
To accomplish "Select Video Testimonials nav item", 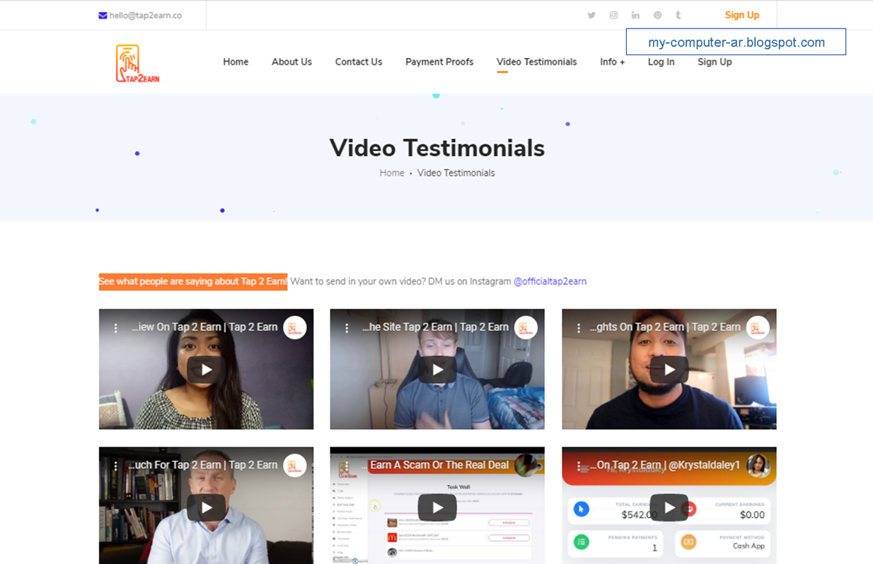I will click(536, 62).
